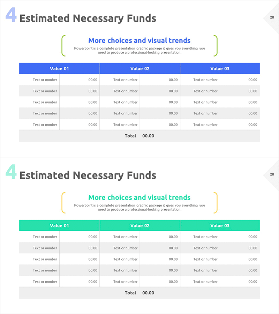Click the page number 28 badge on the top slide

point(272,17)
